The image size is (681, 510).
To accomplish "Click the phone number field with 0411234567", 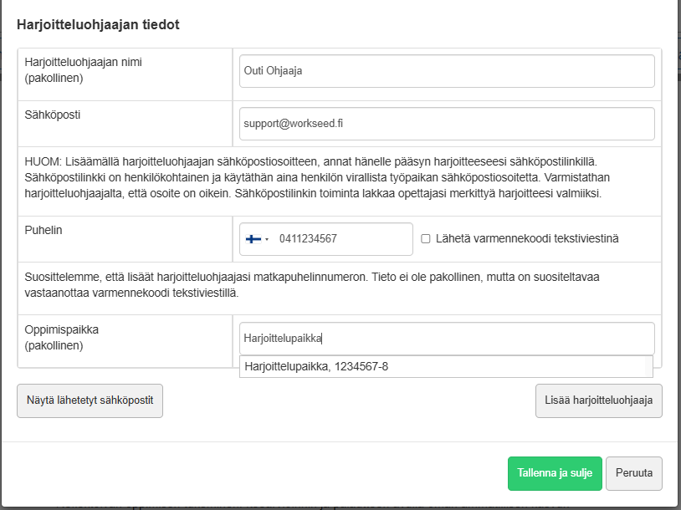I will click(x=341, y=239).
